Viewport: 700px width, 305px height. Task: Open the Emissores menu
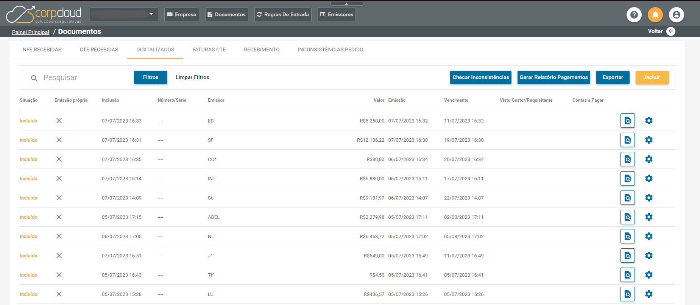pos(337,14)
